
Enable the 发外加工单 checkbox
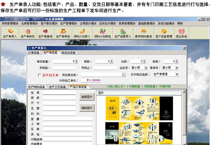(39, 75)
